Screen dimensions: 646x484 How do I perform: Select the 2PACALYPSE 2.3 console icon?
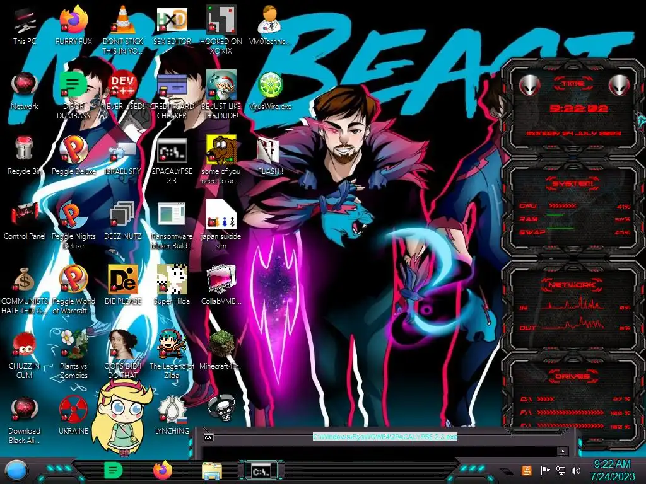click(x=172, y=161)
